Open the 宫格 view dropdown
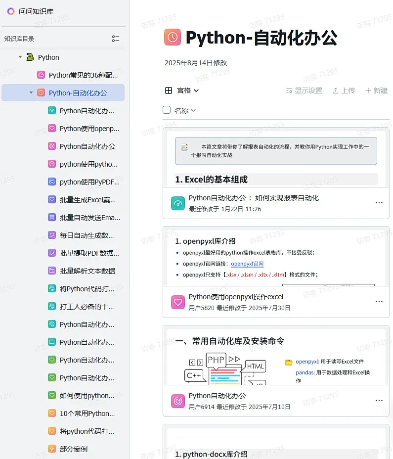The height and width of the screenshot is (459, 393). coord(188,91)
